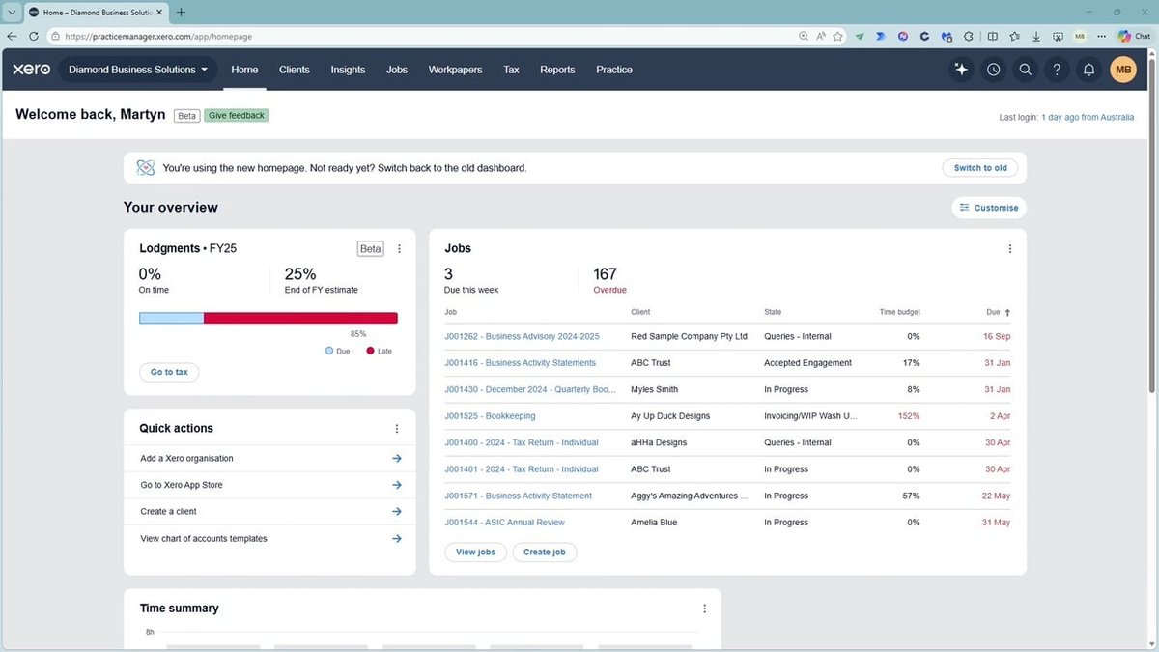Open the notifications bell
This screenshot has width=1159, height=652.
[1089, 70]
